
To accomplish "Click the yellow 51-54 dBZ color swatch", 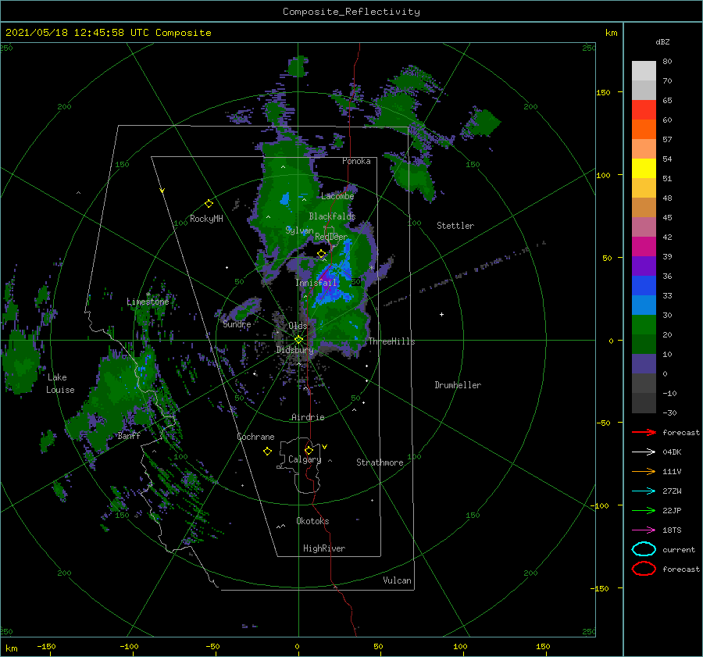I will [644, 169].
